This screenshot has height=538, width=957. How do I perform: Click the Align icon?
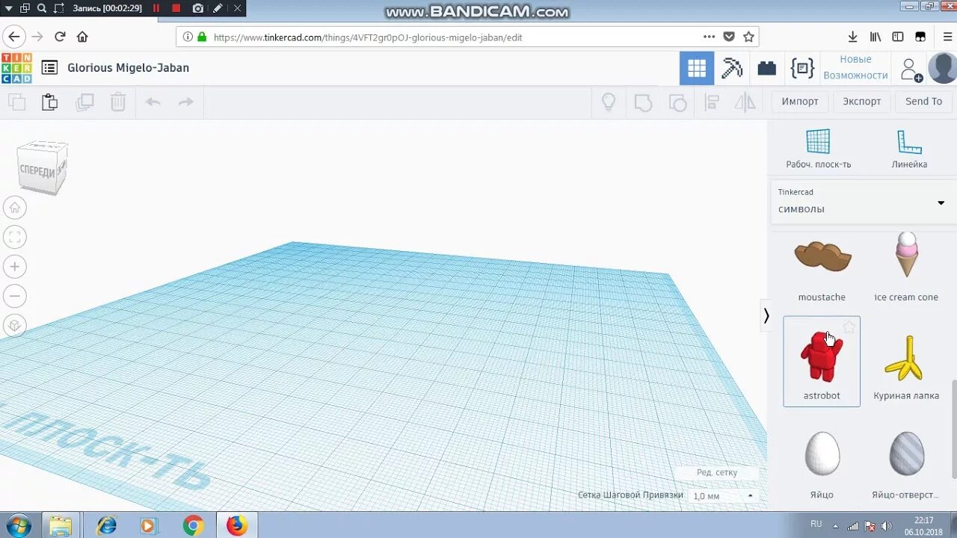[712, 102]
